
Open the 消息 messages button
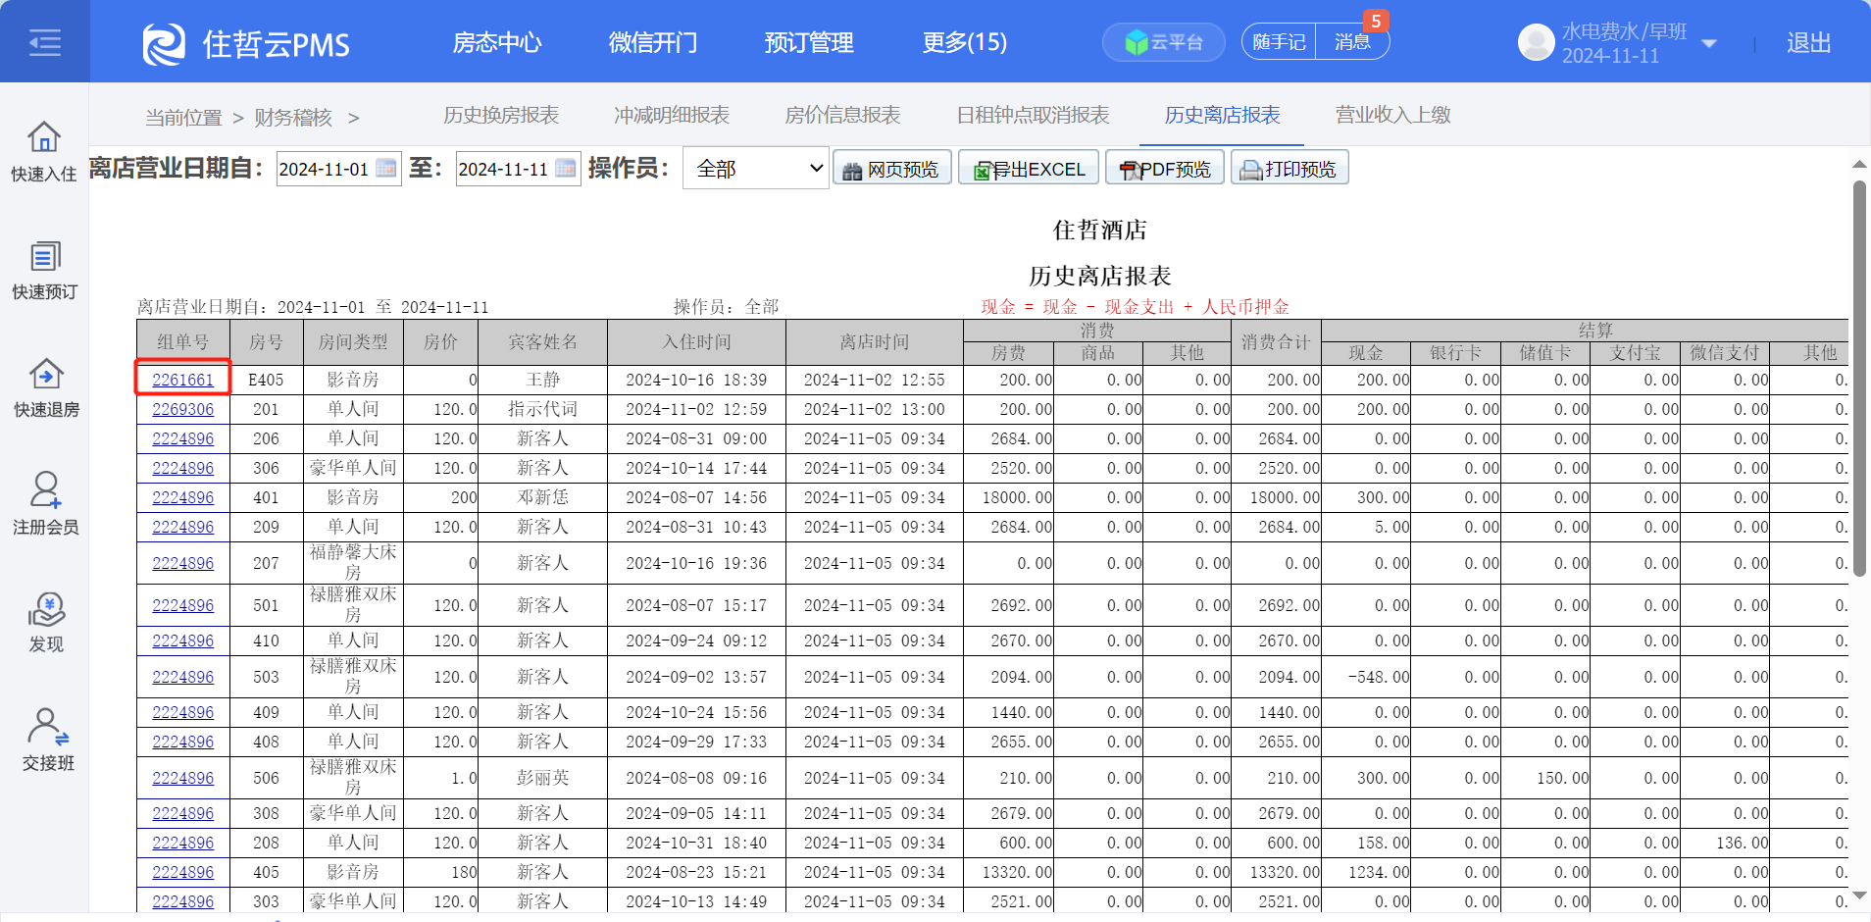(1352, 42)
